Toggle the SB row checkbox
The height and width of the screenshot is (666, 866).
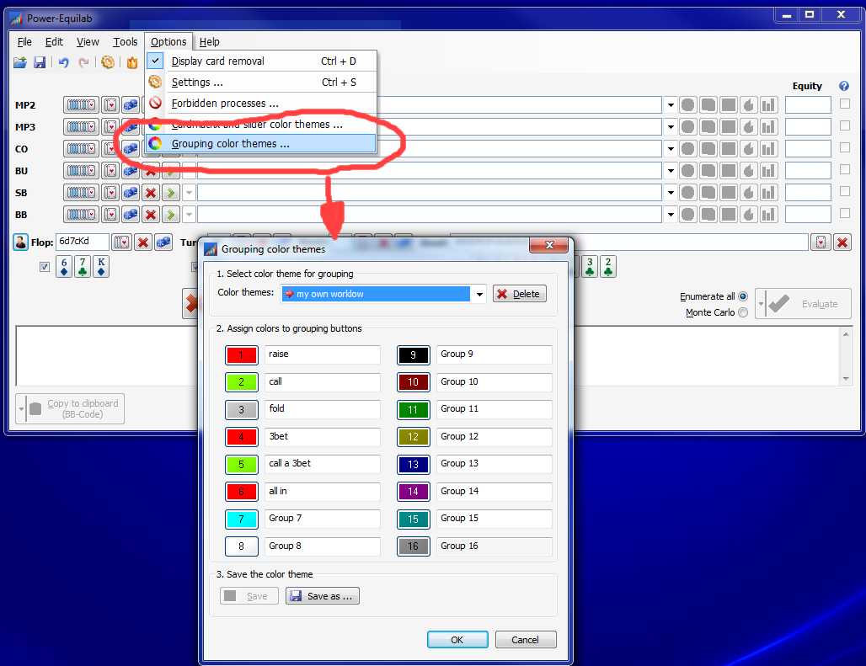[845, 191]
